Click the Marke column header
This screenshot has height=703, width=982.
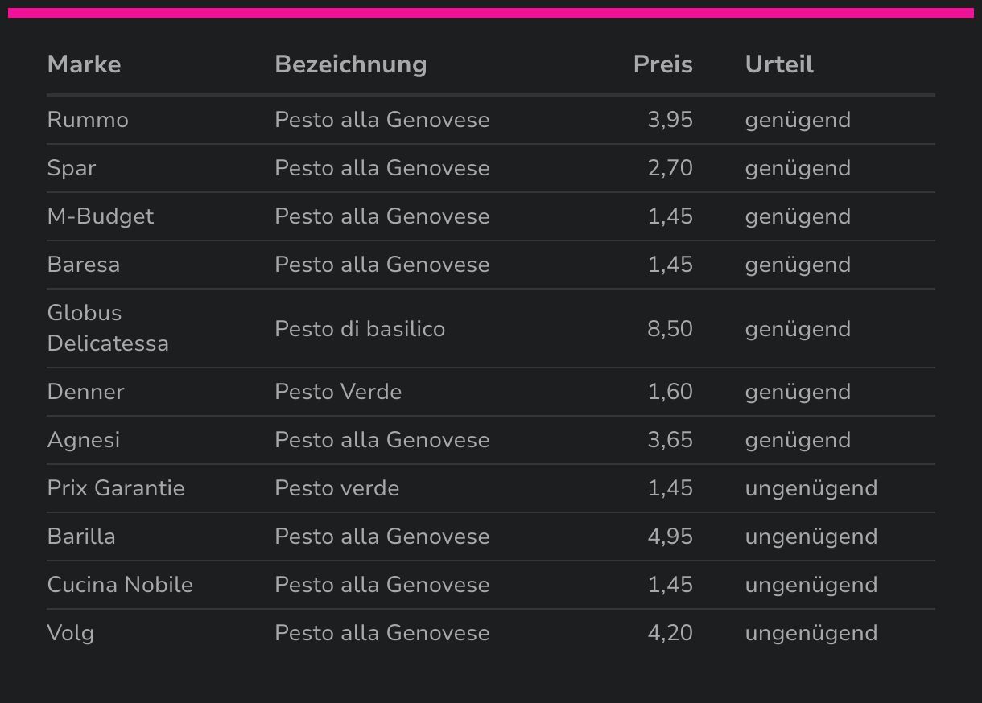coord(84,64)
